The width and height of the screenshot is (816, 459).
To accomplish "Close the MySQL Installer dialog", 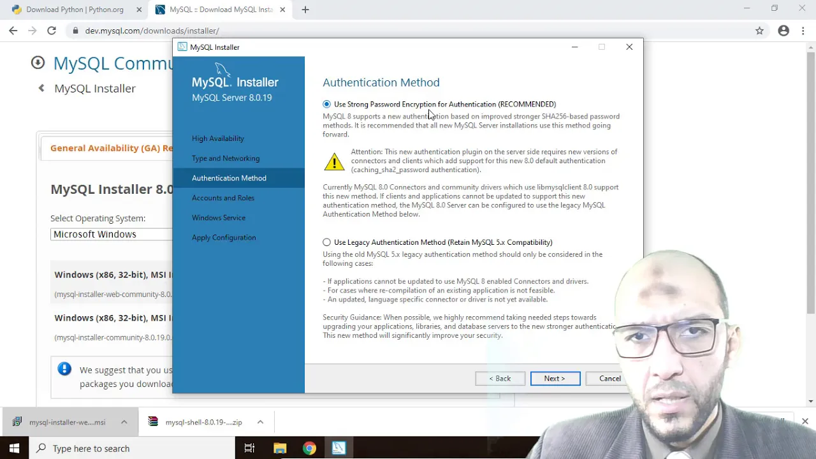I will click(629, 47).
